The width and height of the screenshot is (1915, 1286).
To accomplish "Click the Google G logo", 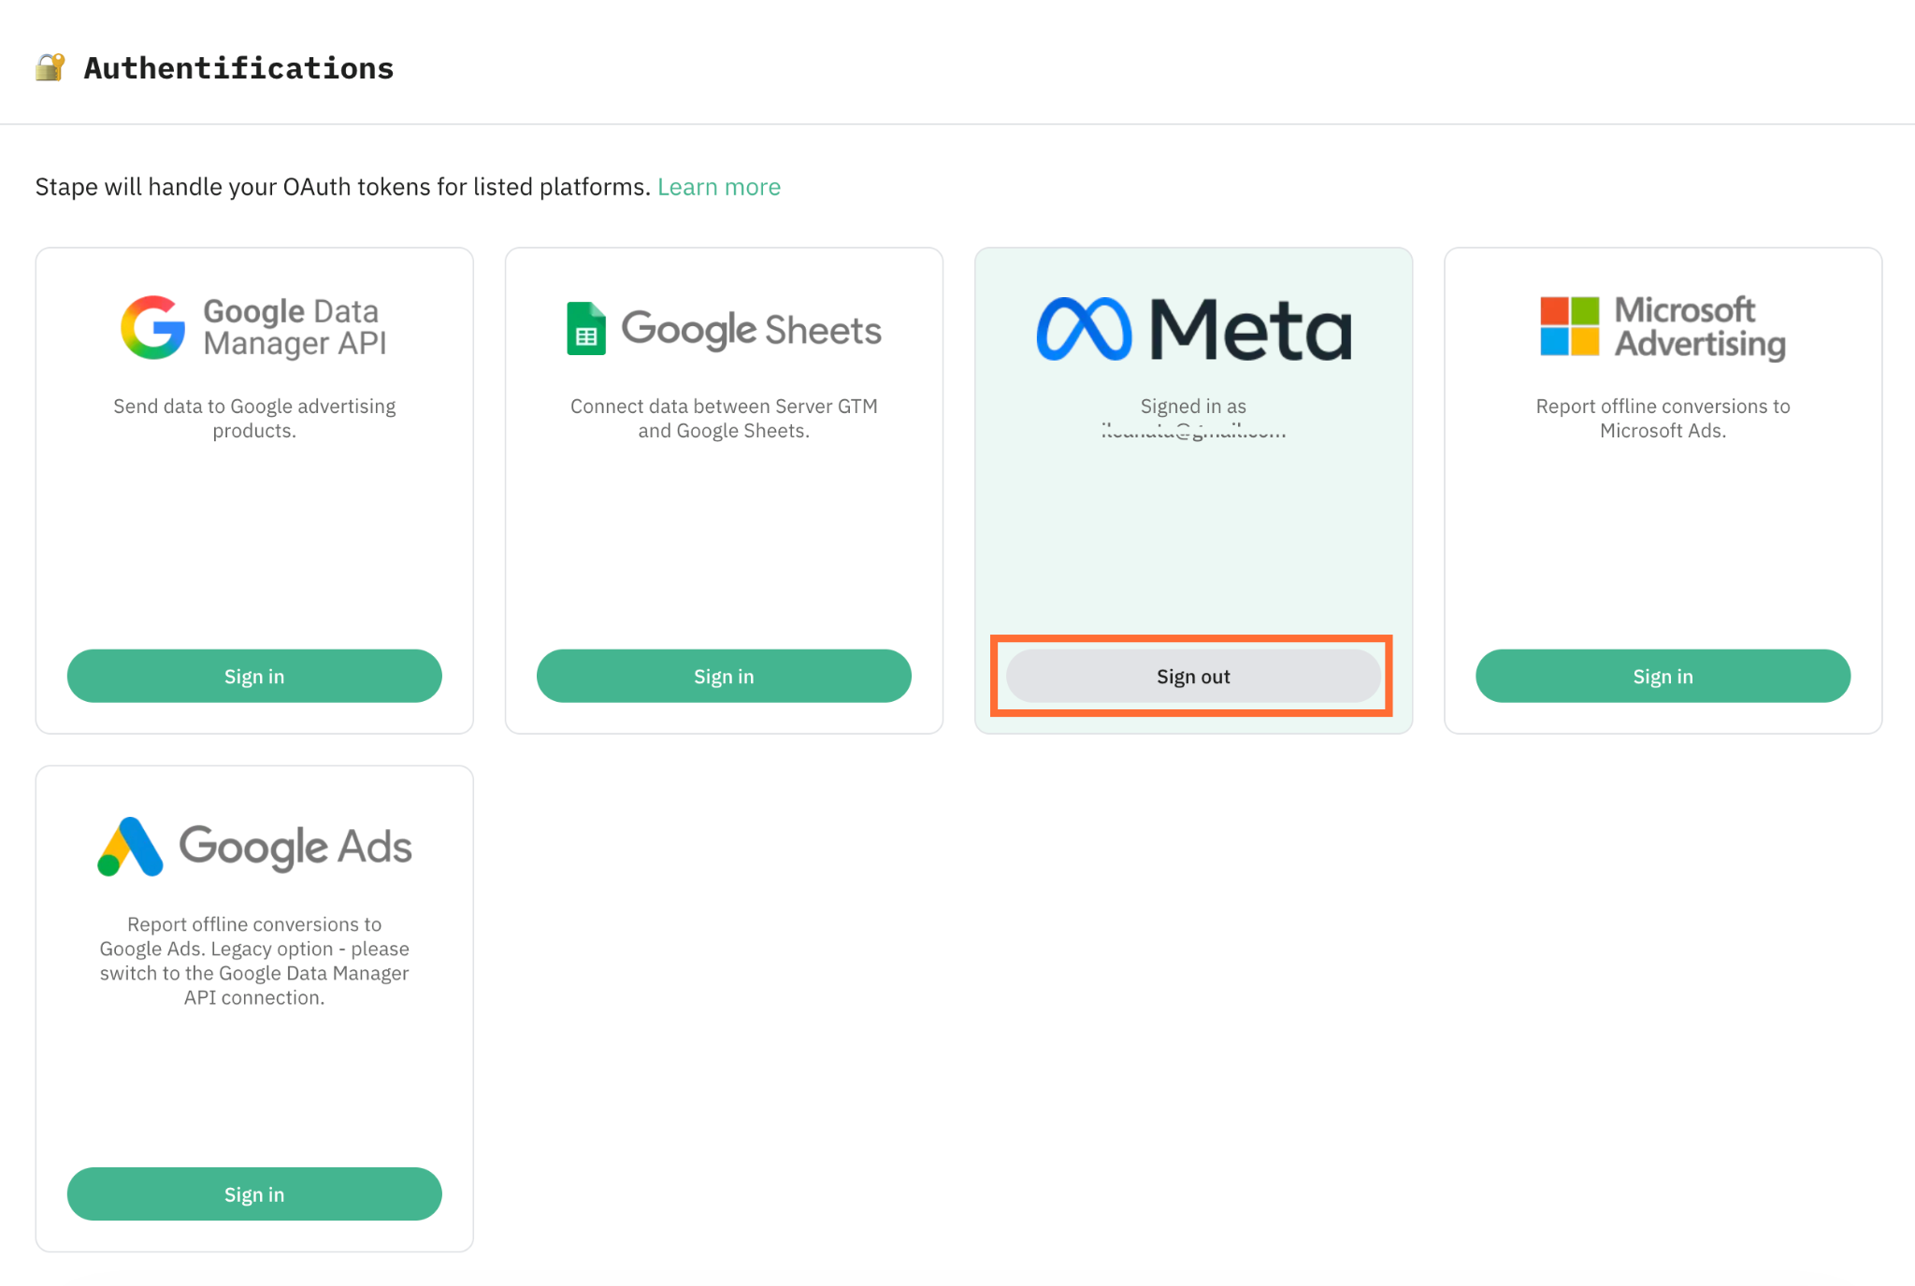I will (153, 327).
